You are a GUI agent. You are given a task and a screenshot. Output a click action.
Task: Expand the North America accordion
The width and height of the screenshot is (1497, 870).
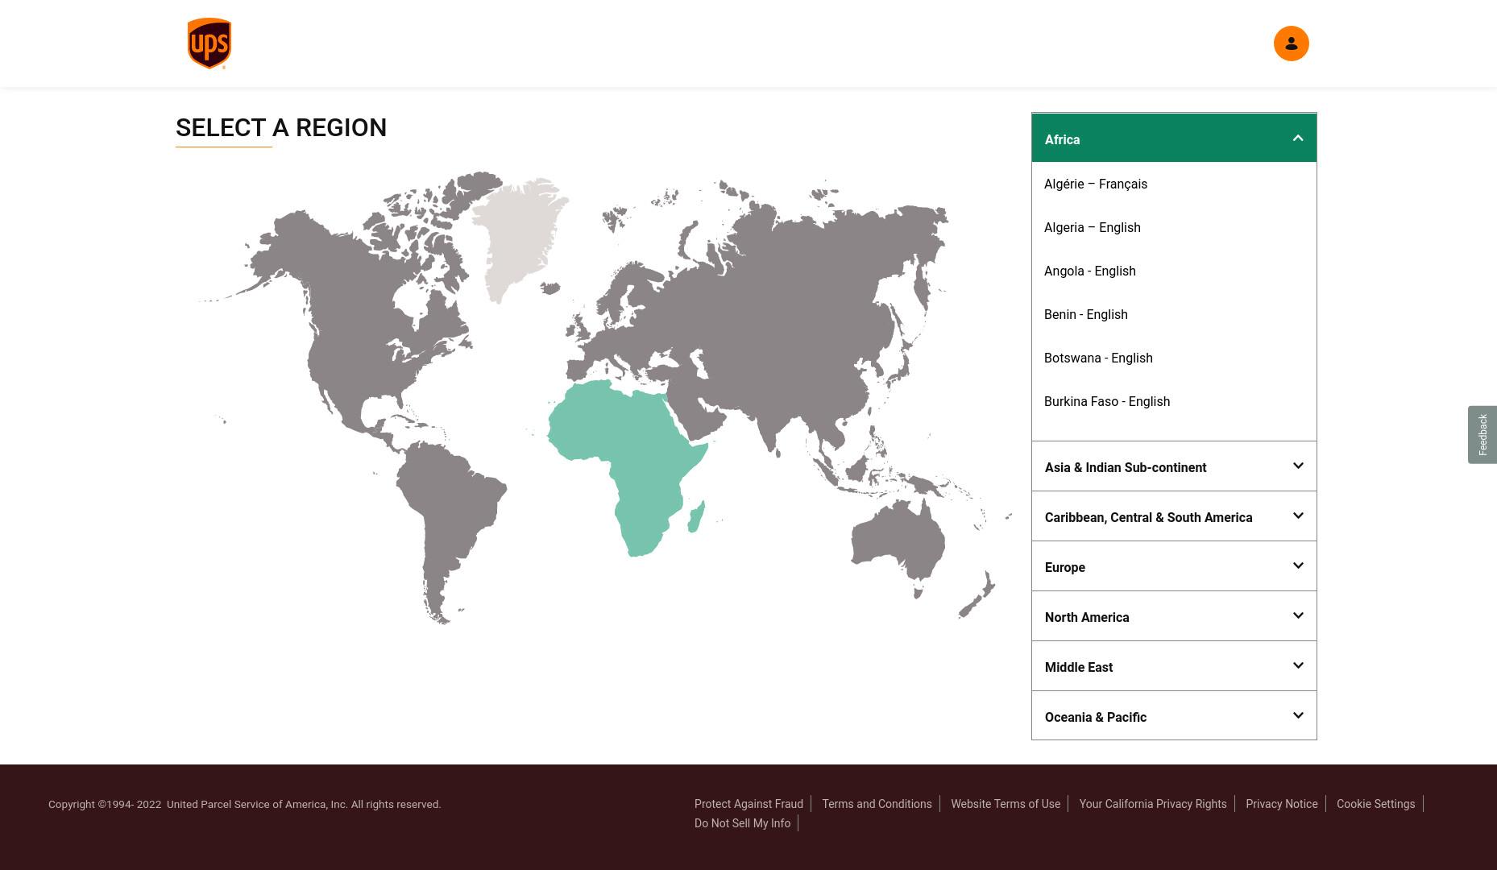(x=1174, y=616)
